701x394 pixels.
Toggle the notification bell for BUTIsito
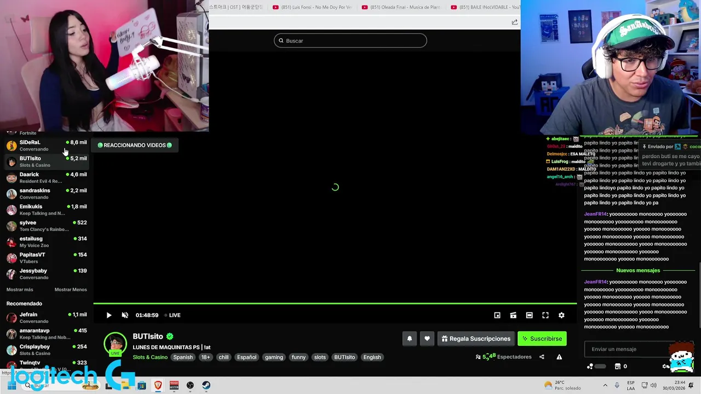(409, 339)
